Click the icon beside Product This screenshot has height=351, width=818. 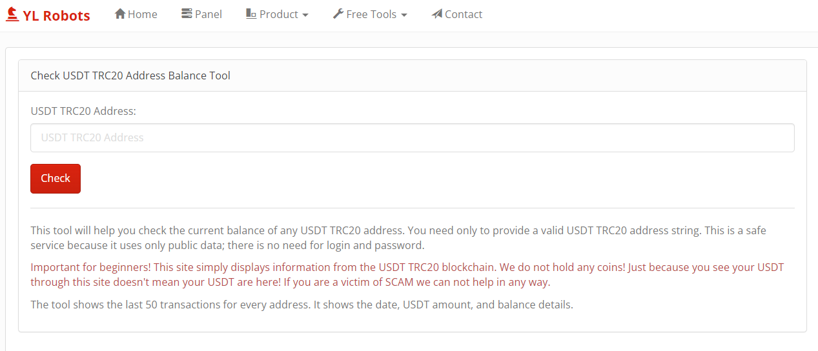[251, 14]
